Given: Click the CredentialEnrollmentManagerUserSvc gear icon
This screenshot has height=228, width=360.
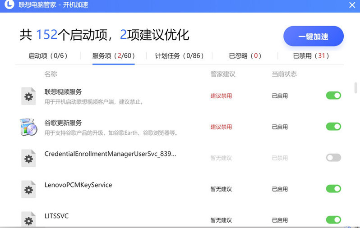Looking at the screenshot, I should [28, 158].
